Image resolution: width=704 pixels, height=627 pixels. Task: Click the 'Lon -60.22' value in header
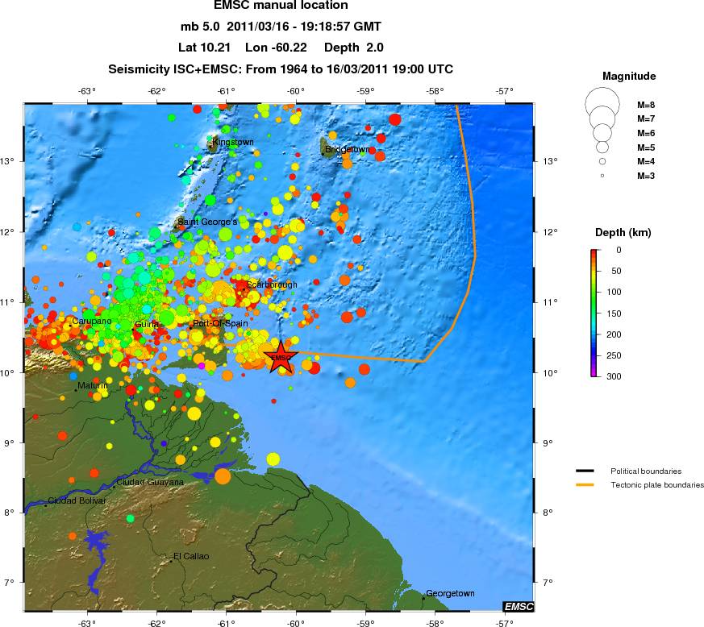[276, 48]
